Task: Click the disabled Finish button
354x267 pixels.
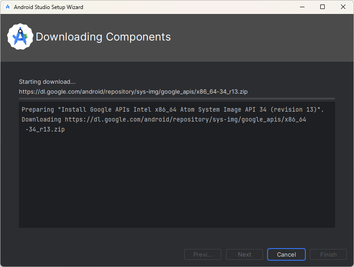Action: (328, 254)
